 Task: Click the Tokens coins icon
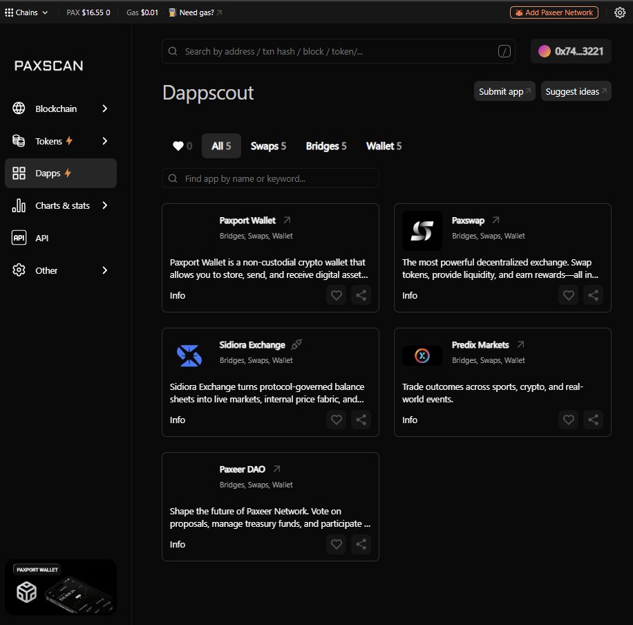tap(19, 140)
